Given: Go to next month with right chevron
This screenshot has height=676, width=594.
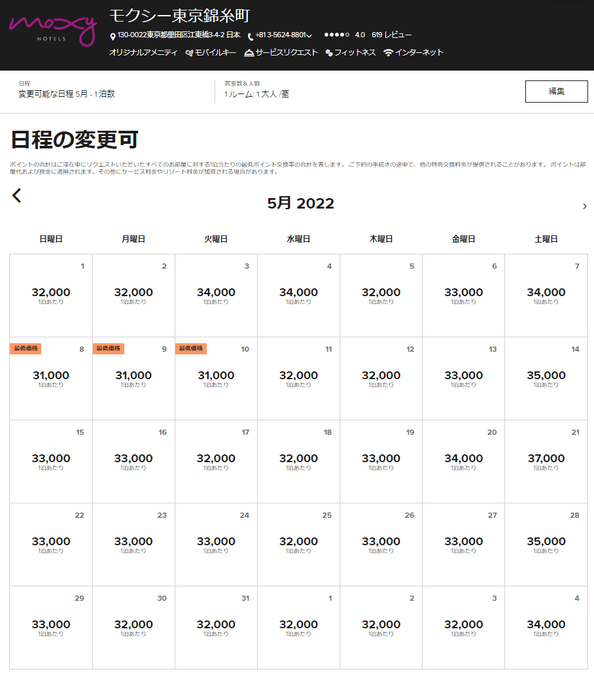Looking at the screenshot, I should (584, 207).
